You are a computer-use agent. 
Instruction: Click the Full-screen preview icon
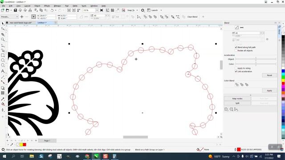point(102,10)
